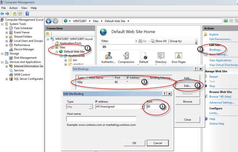238x152 pixels.
Task: Click the Help question button in Edit Site Binding
Action: click(x=164, y=94)
